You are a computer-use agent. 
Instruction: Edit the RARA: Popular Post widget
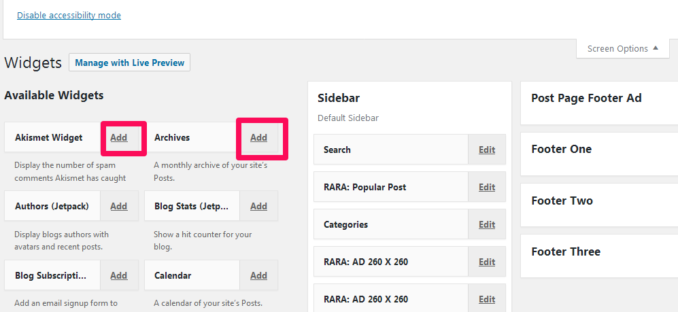tap(487, 187)
